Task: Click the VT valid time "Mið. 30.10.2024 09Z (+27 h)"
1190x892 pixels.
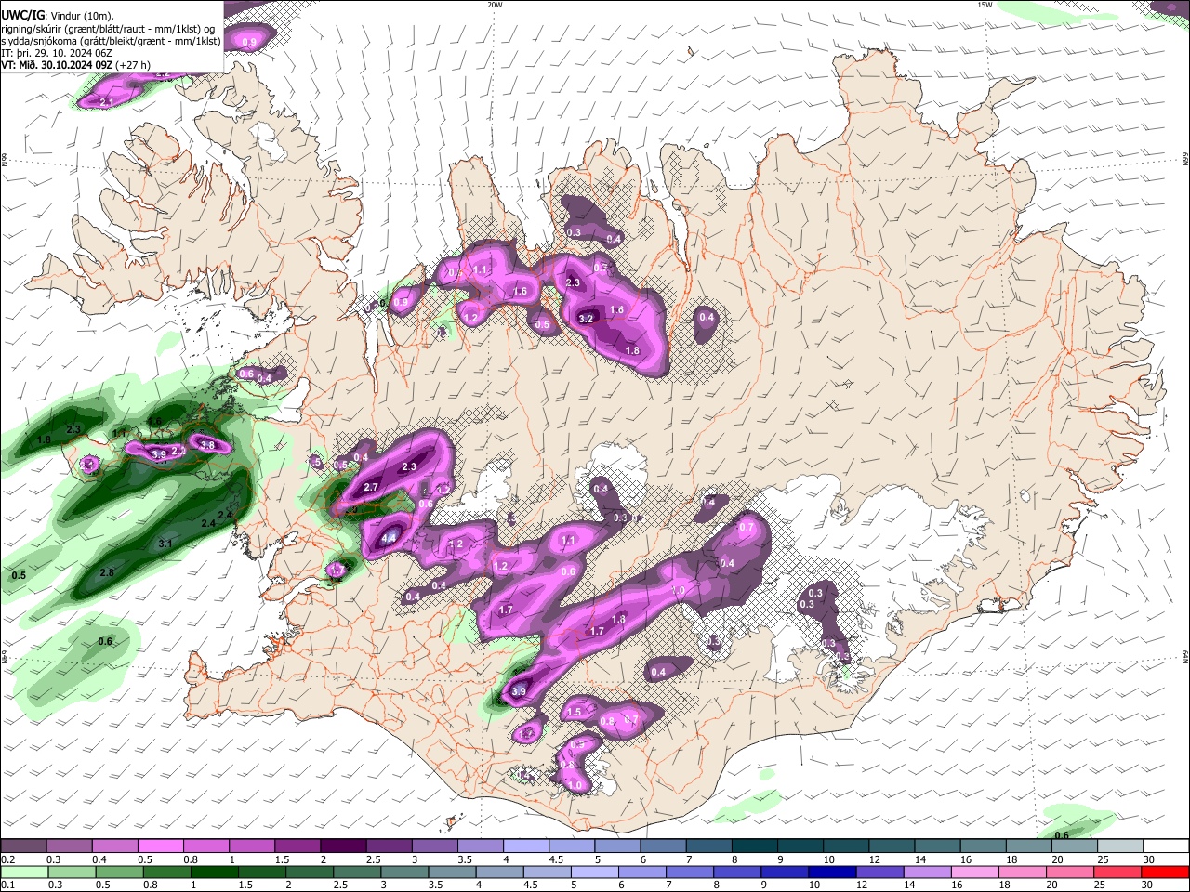Action: [84, 66]
